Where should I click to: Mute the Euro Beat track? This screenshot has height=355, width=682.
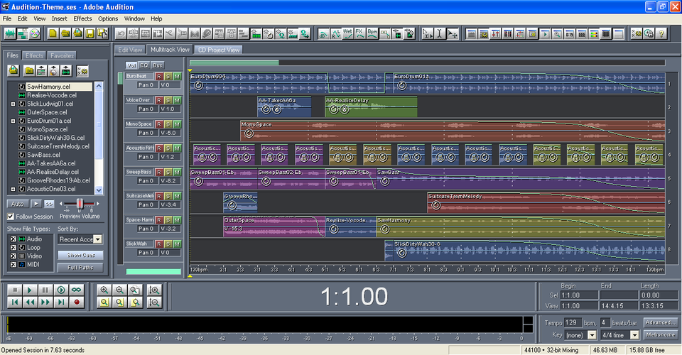(x=177, y=75)
